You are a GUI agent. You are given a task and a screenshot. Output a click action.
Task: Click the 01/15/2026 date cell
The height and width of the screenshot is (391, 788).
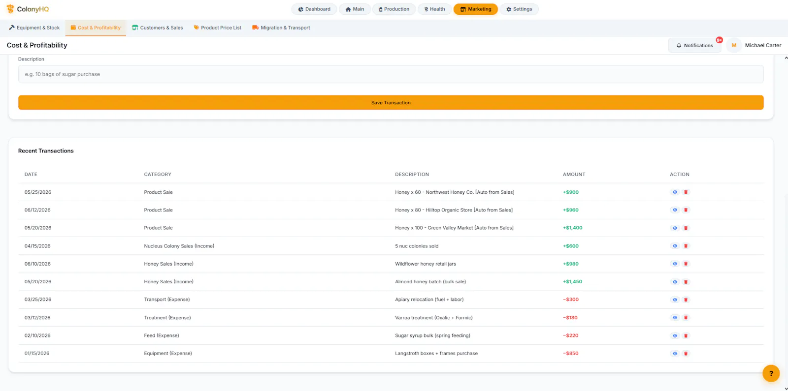[x=37, y=354]
